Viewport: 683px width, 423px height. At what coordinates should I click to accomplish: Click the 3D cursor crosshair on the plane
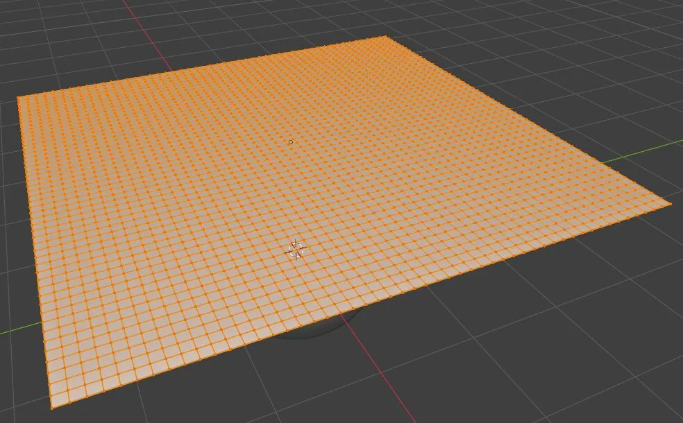[x=296, y=250]
